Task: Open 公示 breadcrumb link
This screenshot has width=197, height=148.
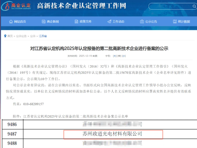Action: click(x=33, y=36)
